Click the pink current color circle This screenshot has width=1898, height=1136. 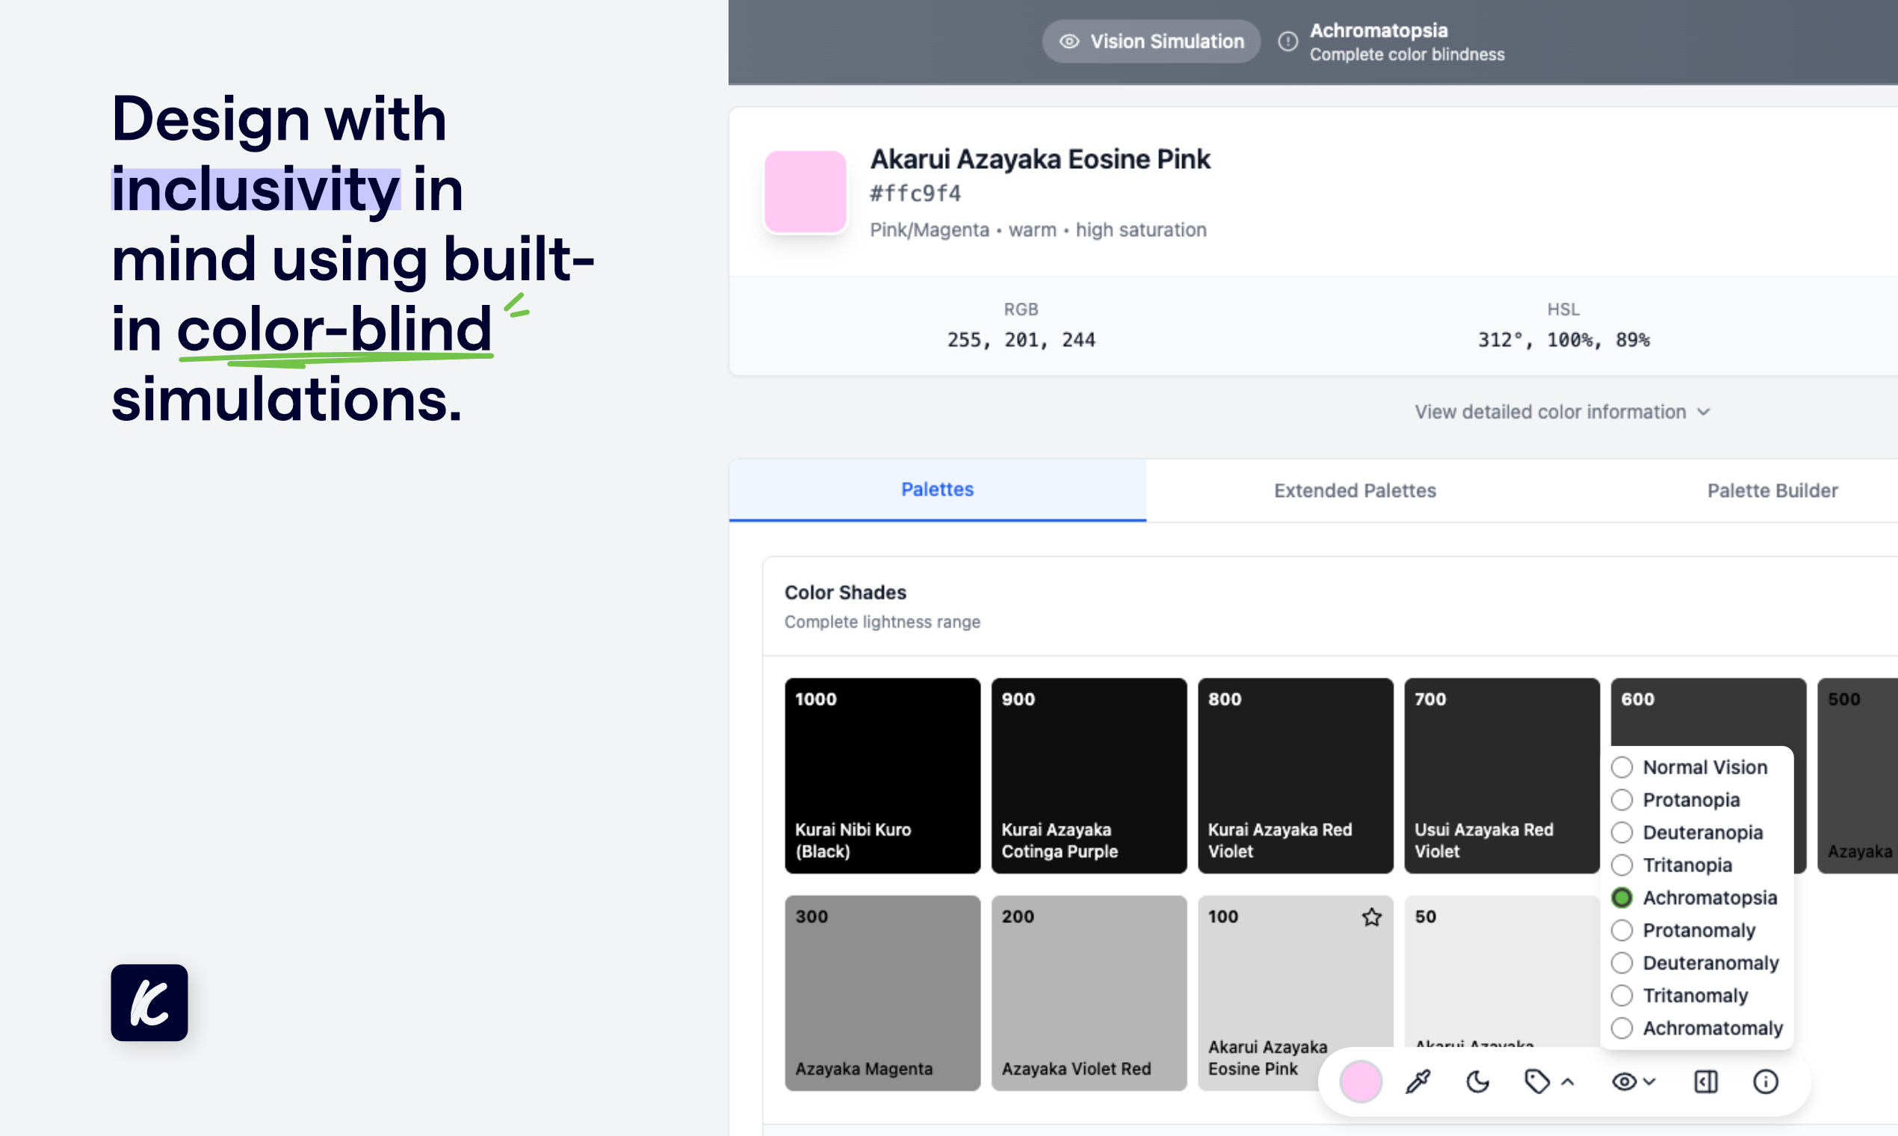[x=1360, y=1081]
